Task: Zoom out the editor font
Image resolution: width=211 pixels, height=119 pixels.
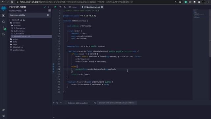Action: (x=60, y=7)
